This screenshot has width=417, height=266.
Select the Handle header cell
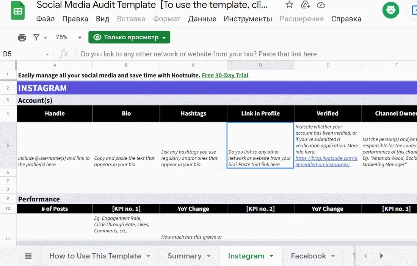tap(55, 114)
